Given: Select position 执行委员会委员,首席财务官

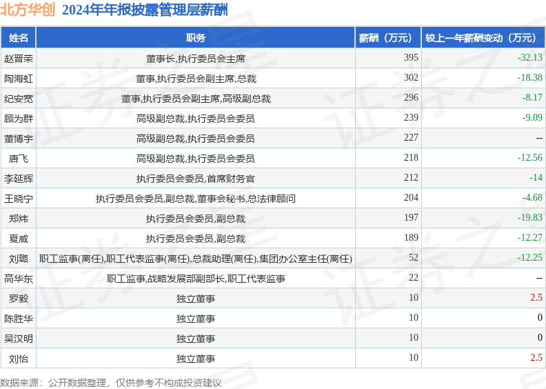Looking at the screenshot, I should [195, 179].
